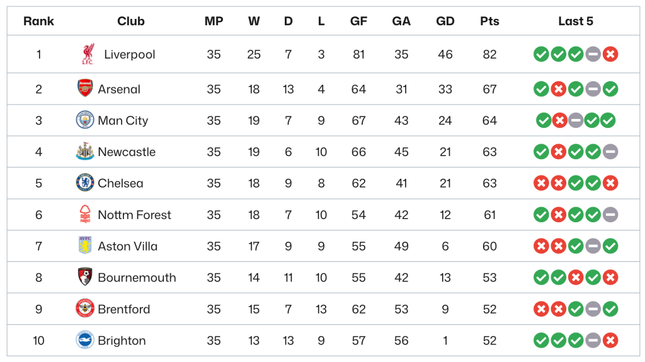Sort by the GD column header
This screenshot has height=362, width=645.
tap(445, 21)
